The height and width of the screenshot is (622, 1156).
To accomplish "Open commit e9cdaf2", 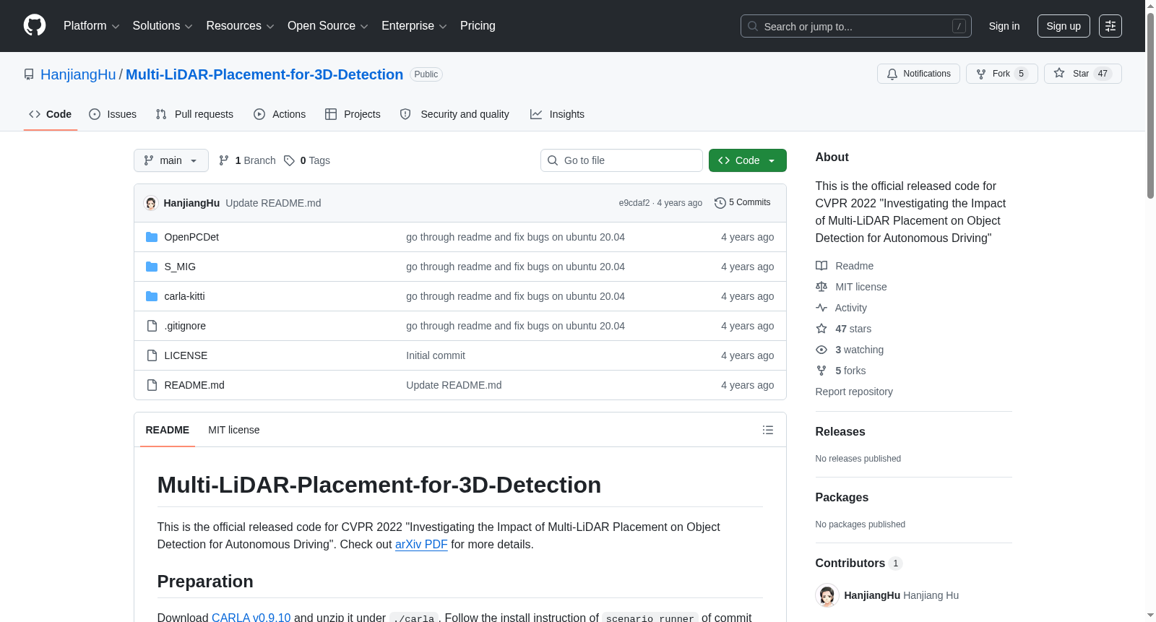I will [x=634, y=203].
